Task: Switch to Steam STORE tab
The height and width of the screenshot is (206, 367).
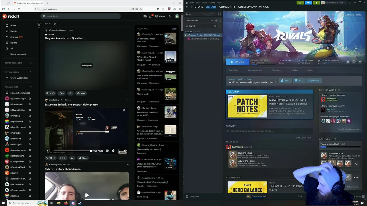Action: pyautogui.click(x=199, y=7)
